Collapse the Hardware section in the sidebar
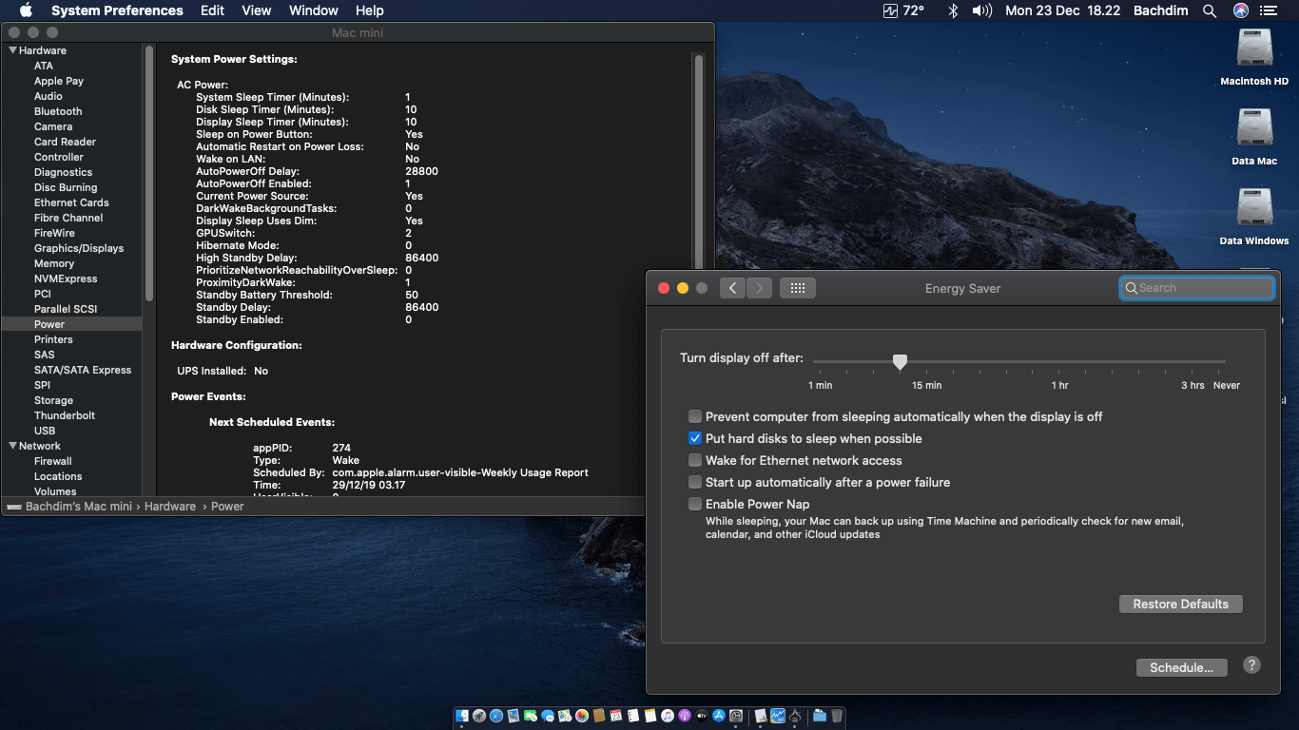Viewport: 1299px width, 730px height. pos(12,50)
